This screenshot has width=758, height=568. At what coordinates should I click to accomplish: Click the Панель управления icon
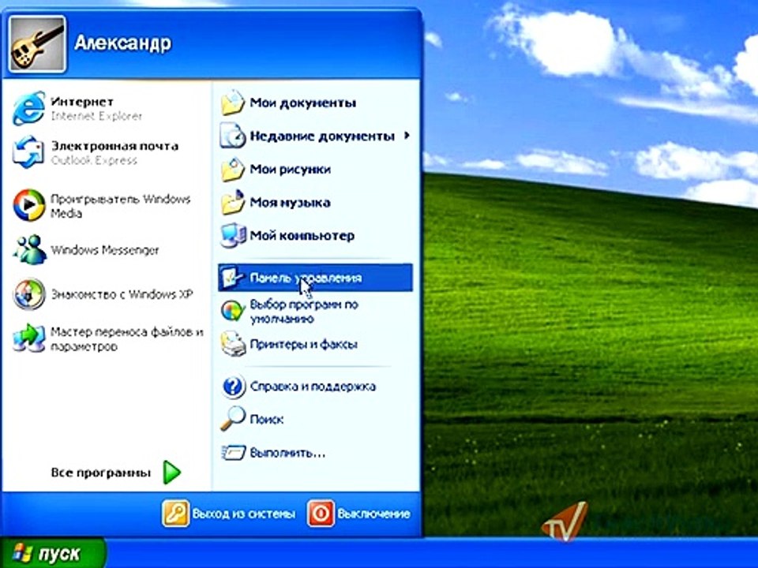(232, 278)
